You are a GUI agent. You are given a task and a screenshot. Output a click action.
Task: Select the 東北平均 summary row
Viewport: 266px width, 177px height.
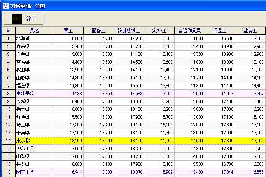click(34, 94)
